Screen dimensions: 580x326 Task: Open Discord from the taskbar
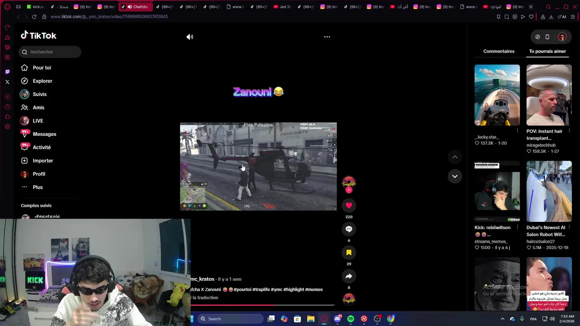point(337,319)
